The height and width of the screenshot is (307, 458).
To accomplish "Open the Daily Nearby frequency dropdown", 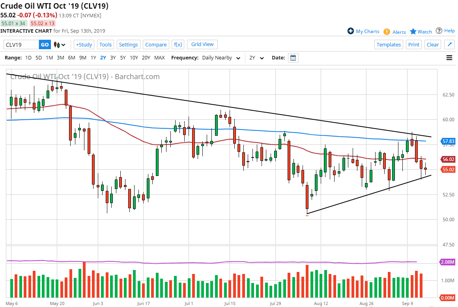I will [221, 57].
